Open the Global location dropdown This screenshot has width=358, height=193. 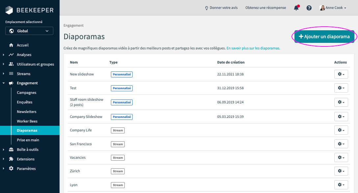(x=29, y=31)
